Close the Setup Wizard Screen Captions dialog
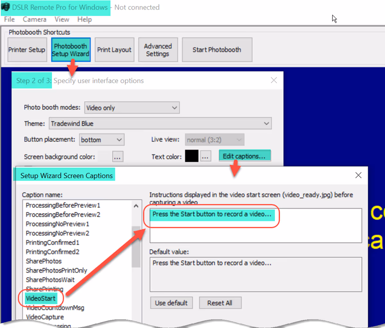The width and height of the screenshot is (385, 328). [358, 175]
